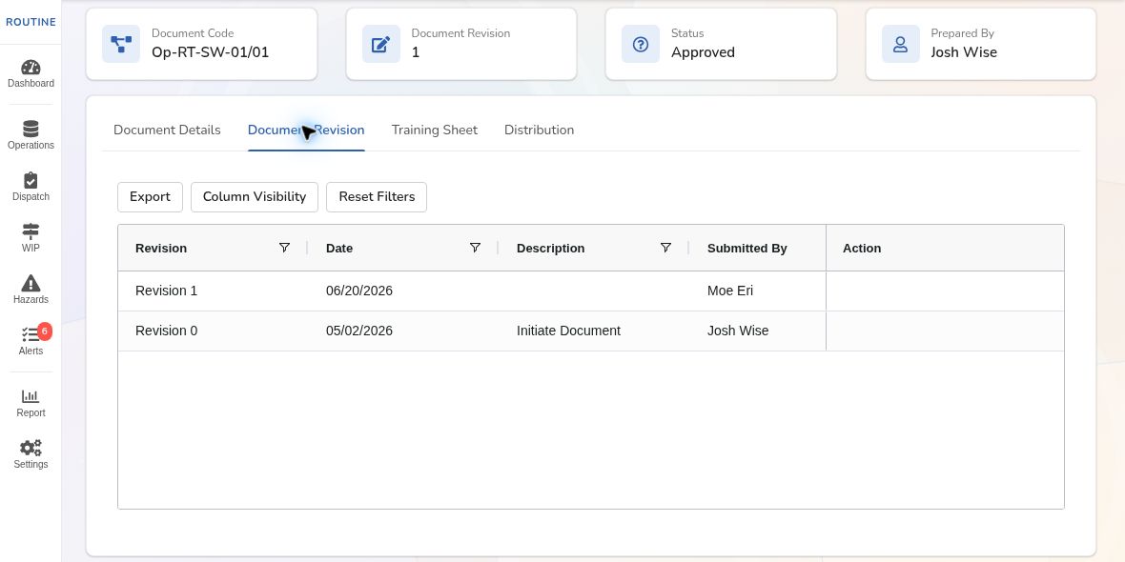Click Josh Wise in the table
The height and width of the screenshot is (562, 1125).
tap(738, 331)
